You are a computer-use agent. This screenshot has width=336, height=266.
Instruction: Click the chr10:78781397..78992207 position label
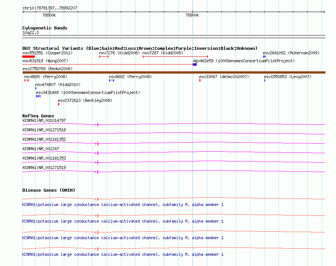coord(50,8)
